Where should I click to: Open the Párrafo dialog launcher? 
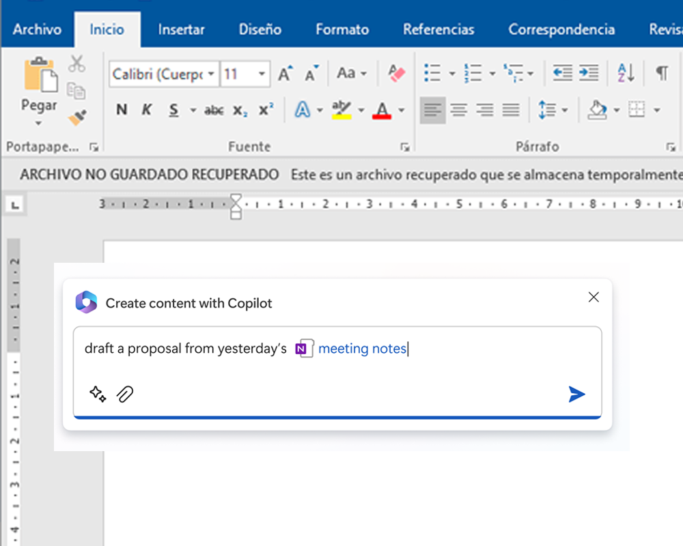(671, 147)
